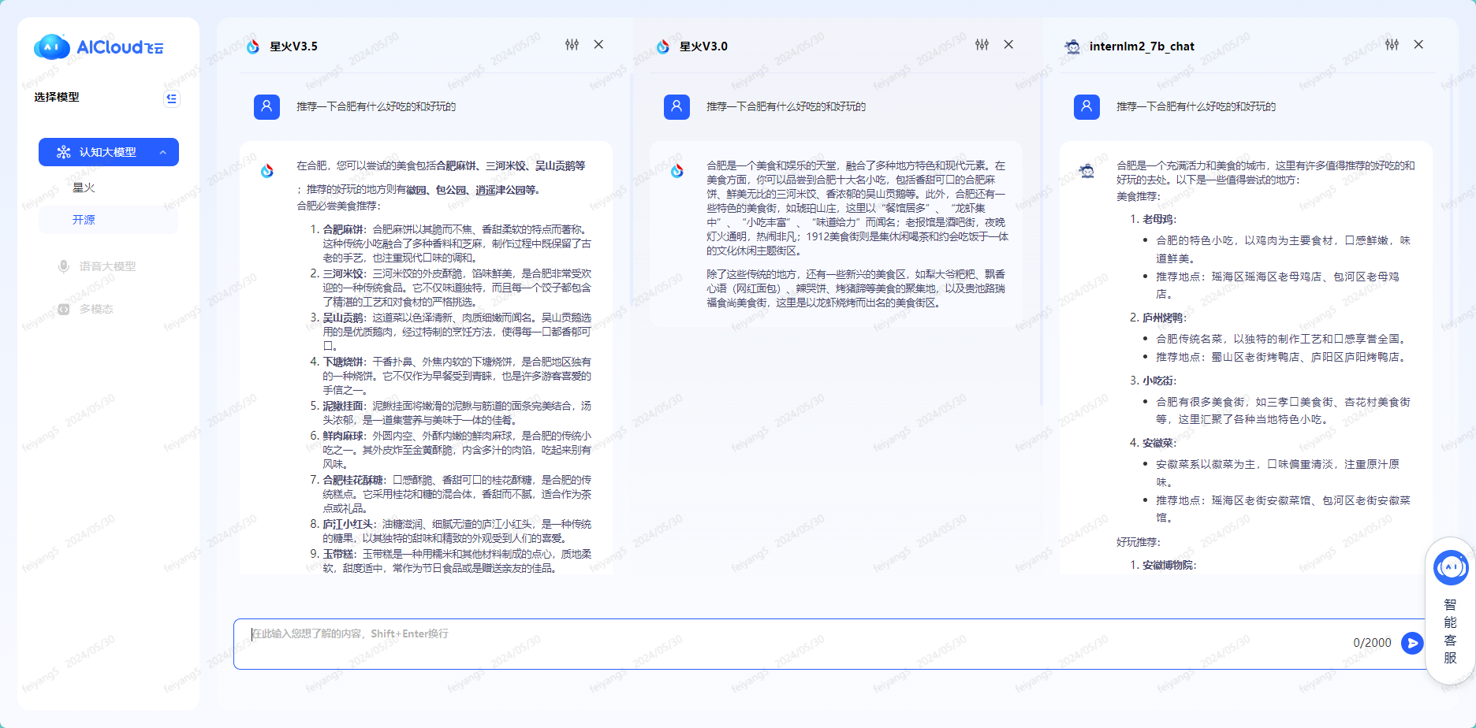
Task: Click the 星火V3.0 panel title
Action: tap(703, 46)
